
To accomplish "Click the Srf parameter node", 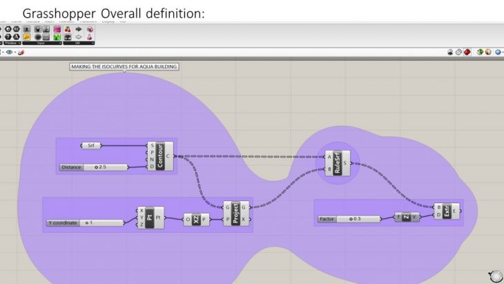I will tap(91, 146).
